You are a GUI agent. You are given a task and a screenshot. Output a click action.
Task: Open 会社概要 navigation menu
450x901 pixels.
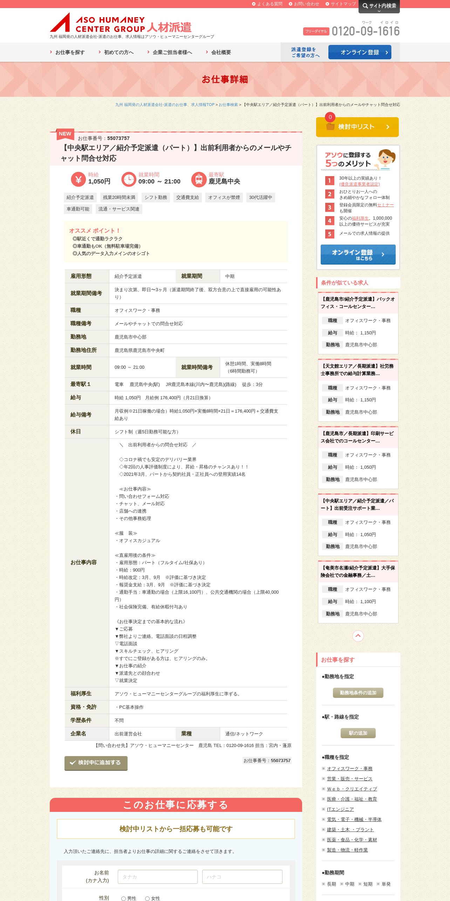pyautogui.click(x=218, y=52)
